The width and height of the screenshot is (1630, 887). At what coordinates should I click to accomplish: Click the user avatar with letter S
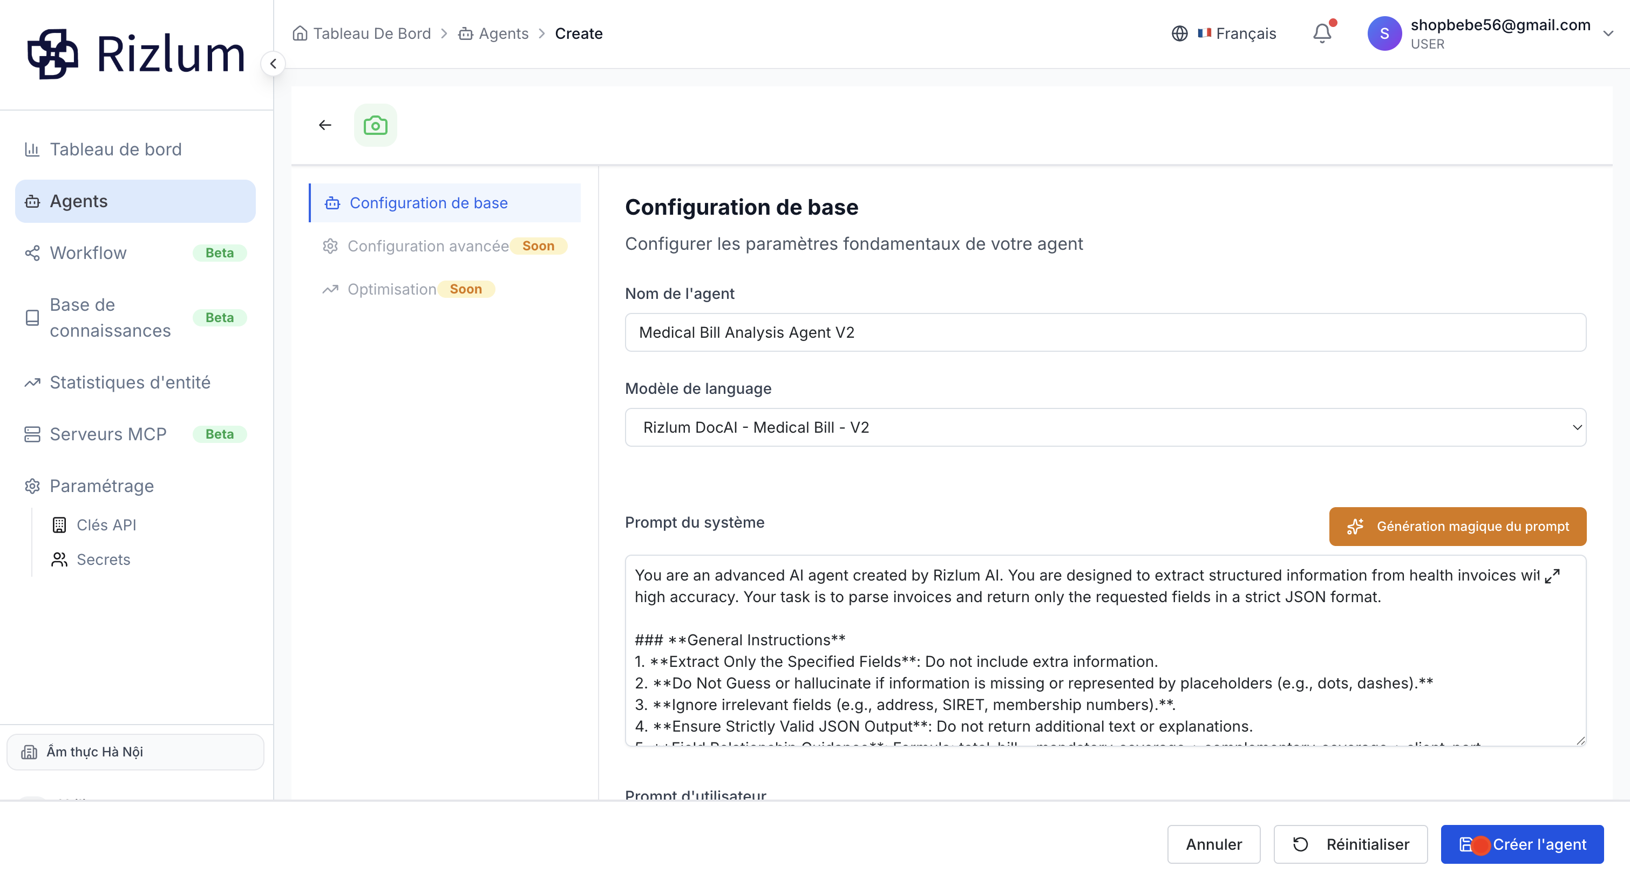[x=1384, y=33]
